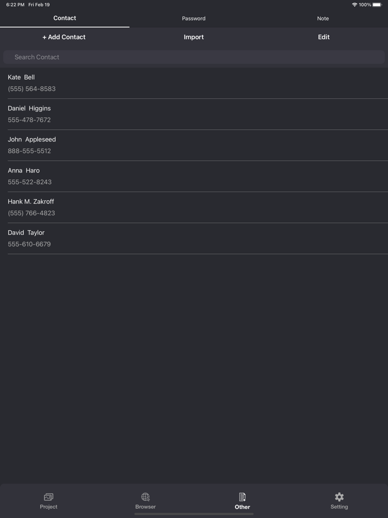The height and width of the screenshot is (518, 388).
Task: Select Hank M. Zakroff contact
Action: click(x=194, y=207)
